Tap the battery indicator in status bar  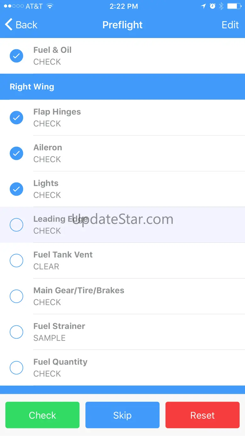coord(234,6)
